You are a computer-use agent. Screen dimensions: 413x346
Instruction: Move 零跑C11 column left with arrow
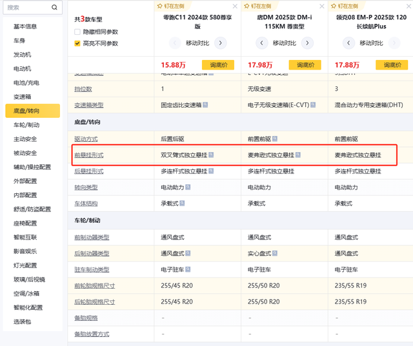[175, 43]
